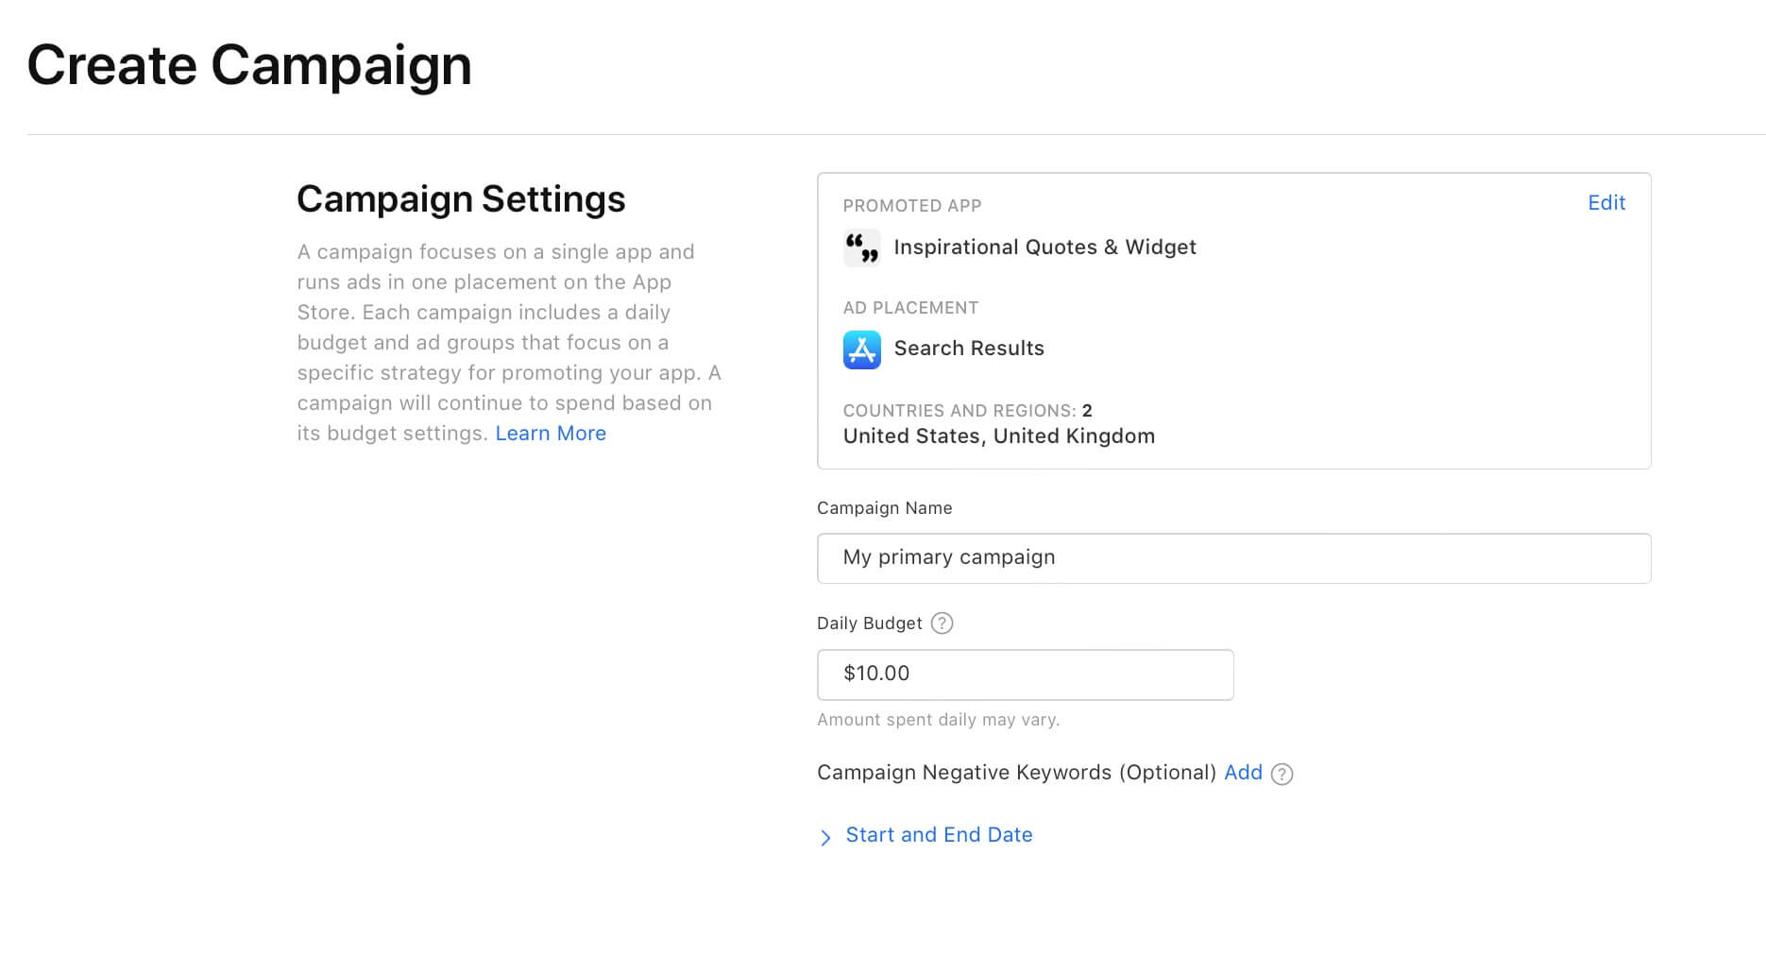This screenshot has height=956, width=1766.
Task: Open the Learn More link about campaigns
Action: [x=551, y=433]
